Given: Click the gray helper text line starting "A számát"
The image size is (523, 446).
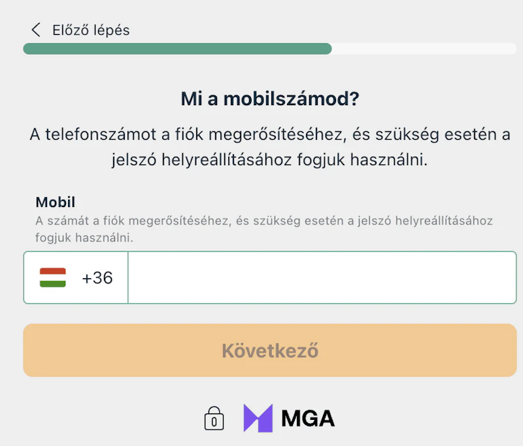Looking at the screenshot, I should point(263,221).
